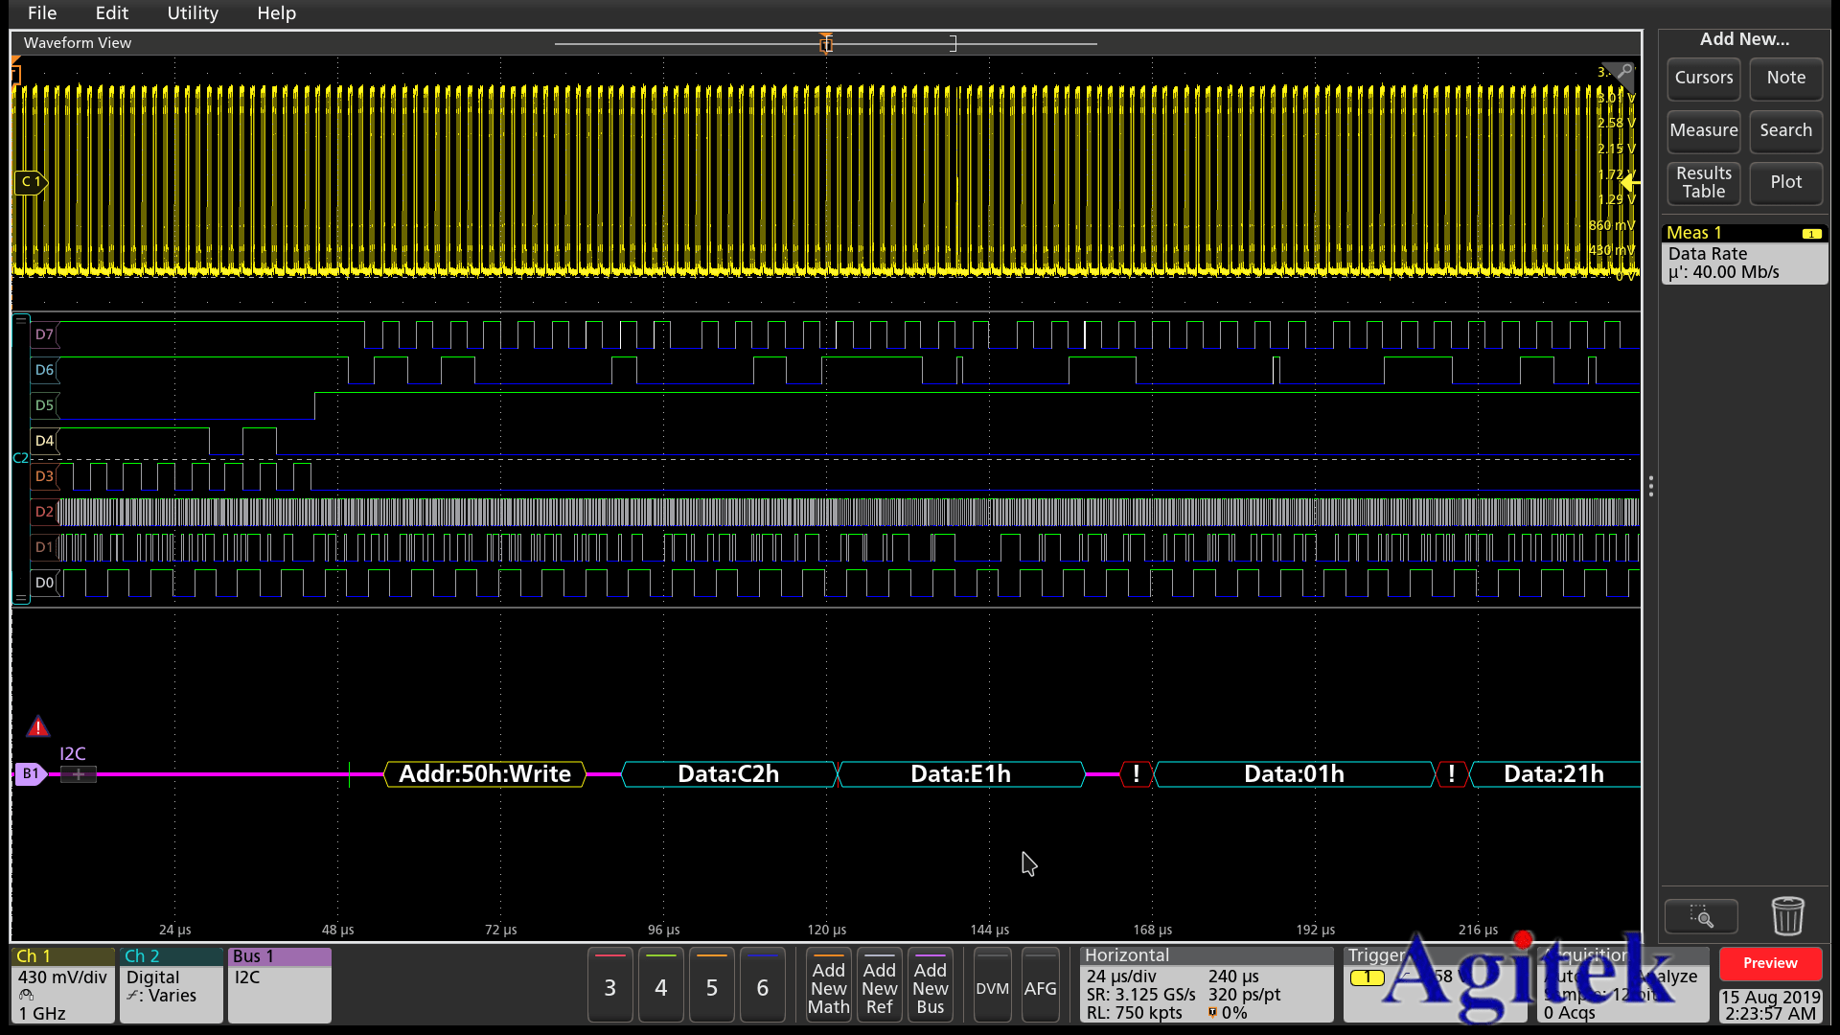Open the Ch 1 vertical settings badge
1840x1035 pixels.
(x=62, y=985)
